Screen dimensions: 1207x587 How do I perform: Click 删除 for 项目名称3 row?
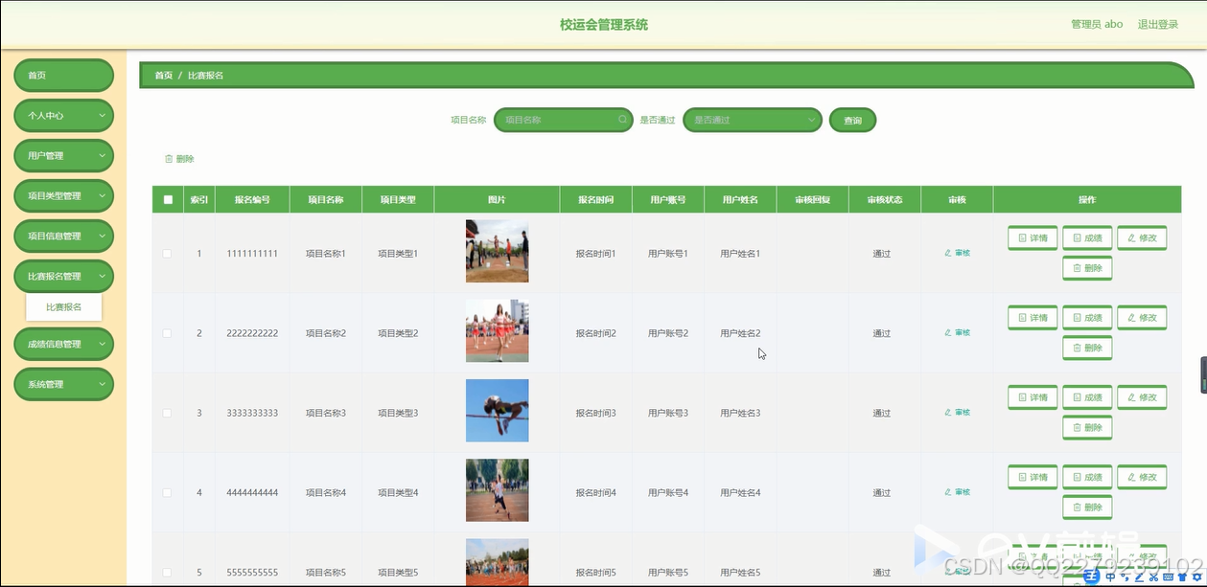(1087, 427)
